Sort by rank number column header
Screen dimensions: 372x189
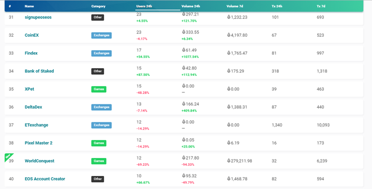pos(10,6)
